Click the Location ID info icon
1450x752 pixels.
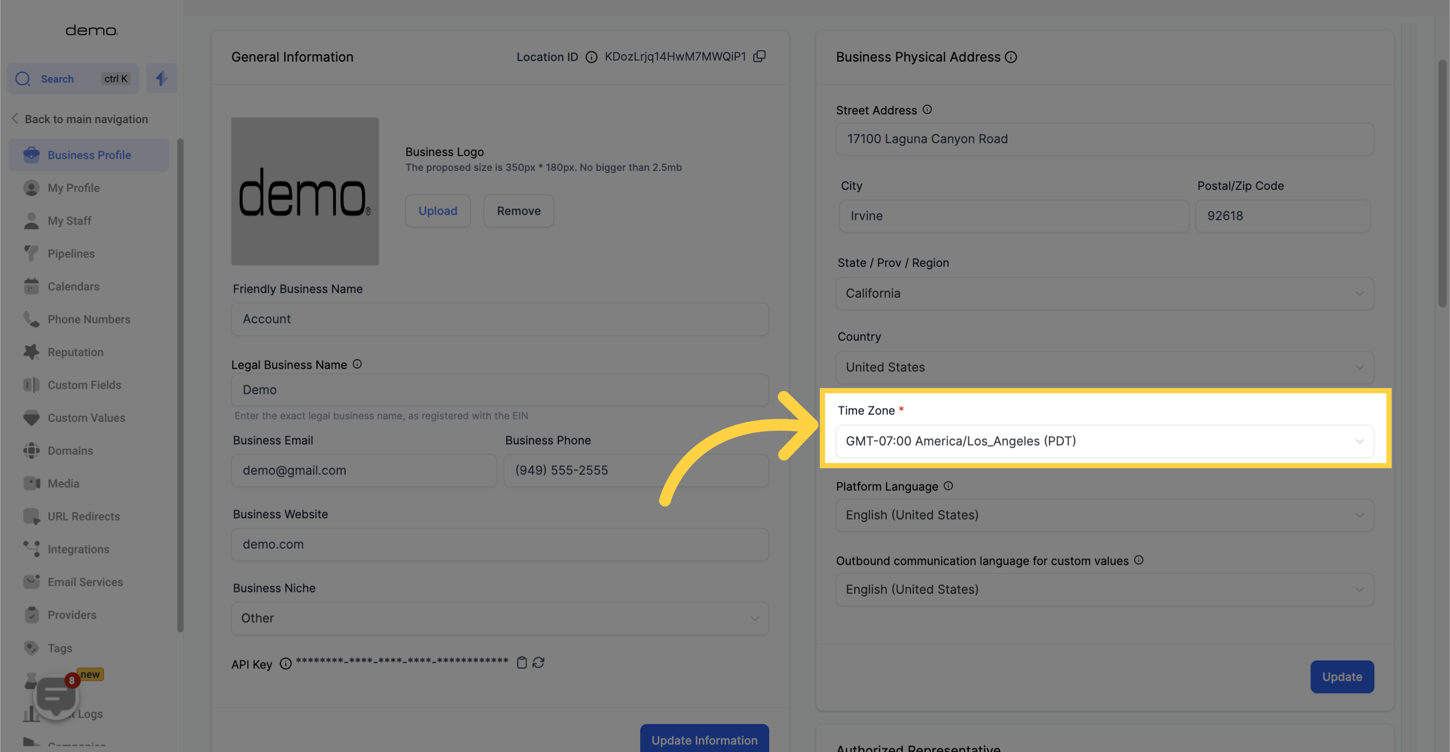click(x=591, y=57)
